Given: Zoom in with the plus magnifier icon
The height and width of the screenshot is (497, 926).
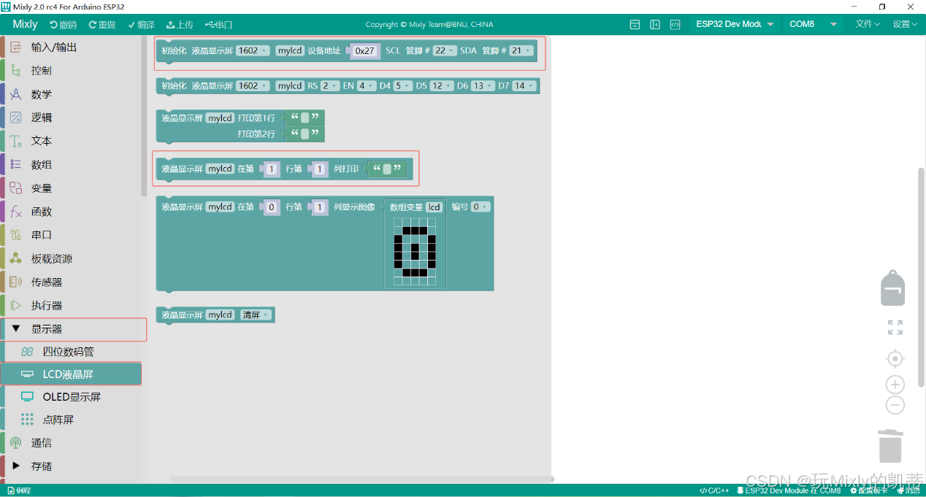Looking at the screenshot, I should (895, 385).
